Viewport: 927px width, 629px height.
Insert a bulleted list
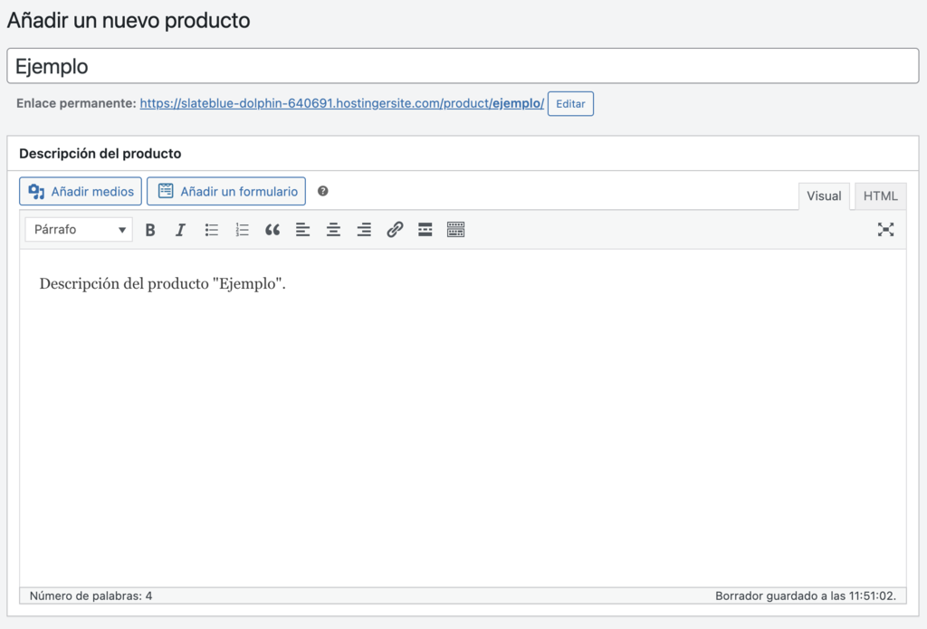211,229
